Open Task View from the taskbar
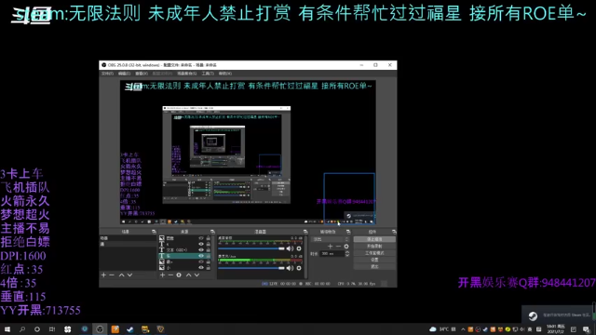 [x=52, y=328]
